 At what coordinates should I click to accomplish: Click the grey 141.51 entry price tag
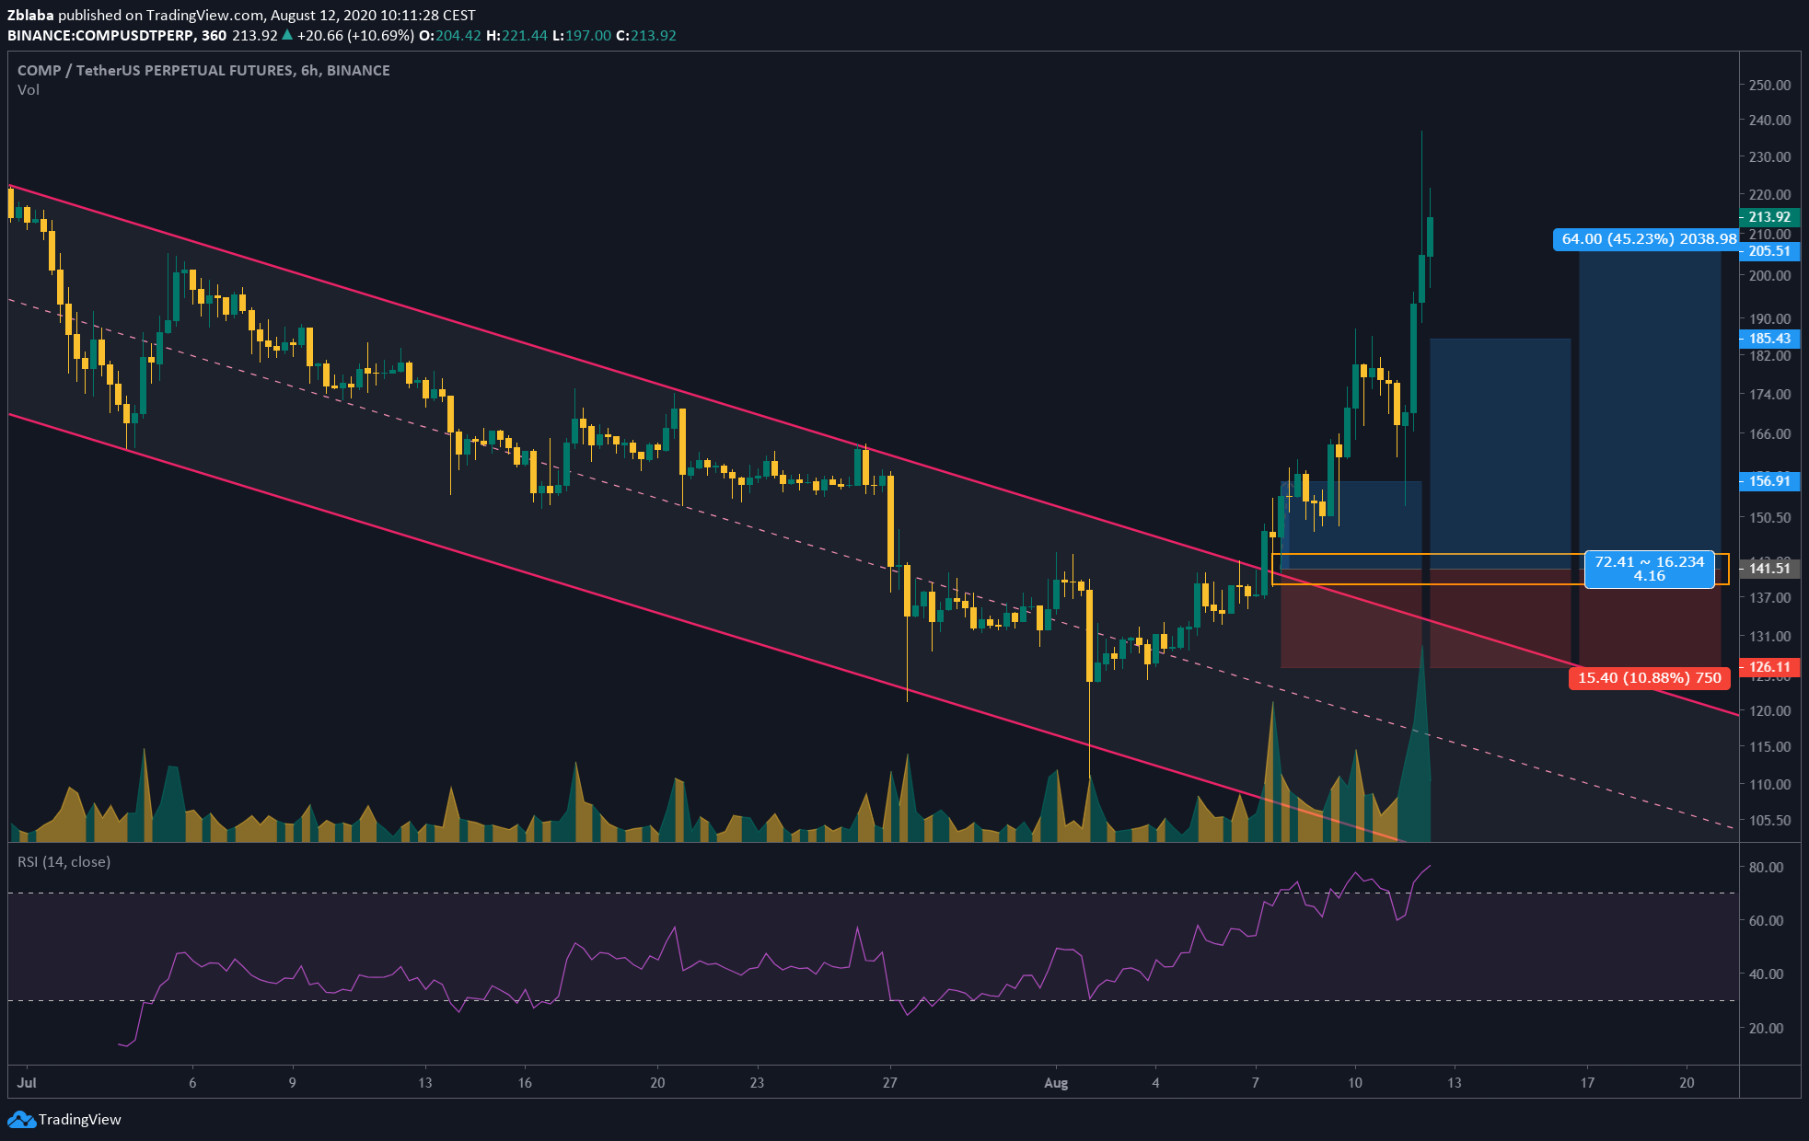[1768, 569]
